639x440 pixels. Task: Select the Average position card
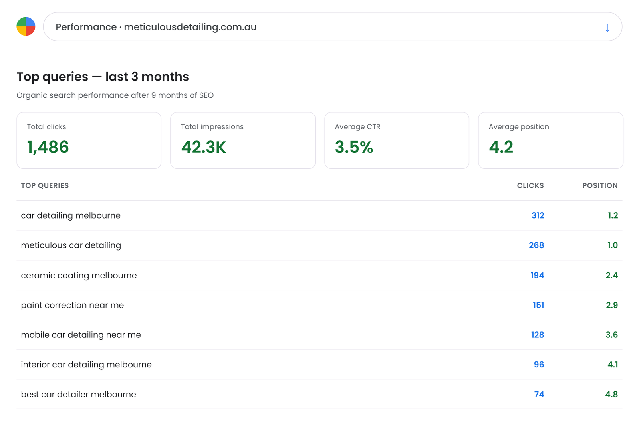[x=551, y=140]
